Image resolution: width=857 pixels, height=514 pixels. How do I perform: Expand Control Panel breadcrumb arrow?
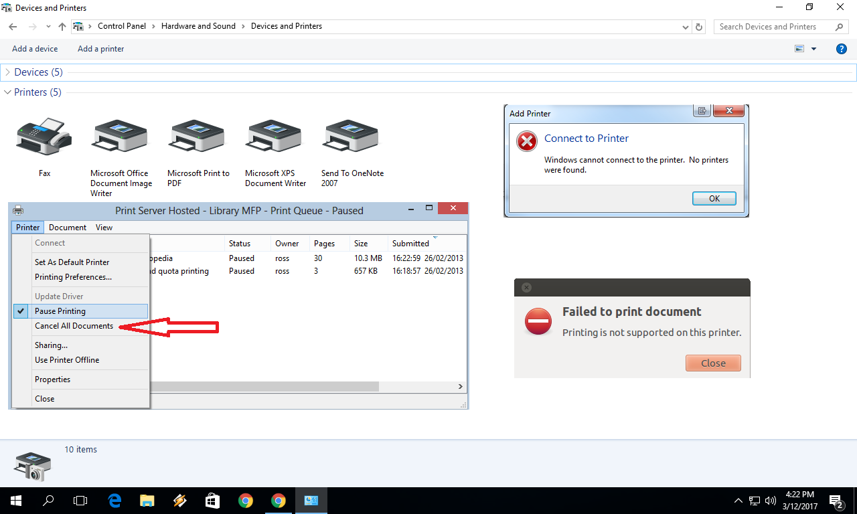tap(154, 26)
